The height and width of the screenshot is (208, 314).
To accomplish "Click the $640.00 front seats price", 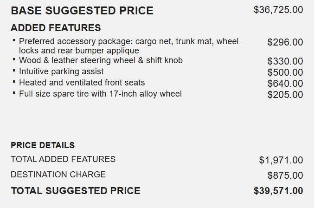I will tap(285, 84).
